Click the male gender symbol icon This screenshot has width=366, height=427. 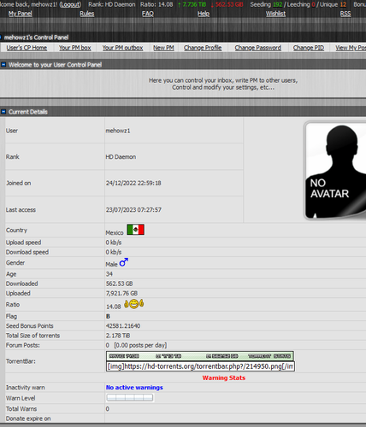tap(124, 262)
